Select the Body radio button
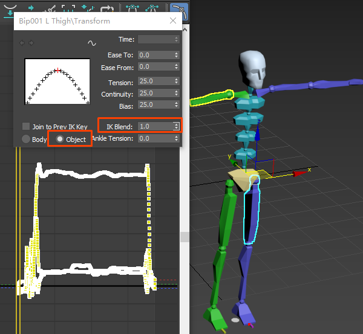This screenshot has width=363, height=334. (x=26, y=139)
